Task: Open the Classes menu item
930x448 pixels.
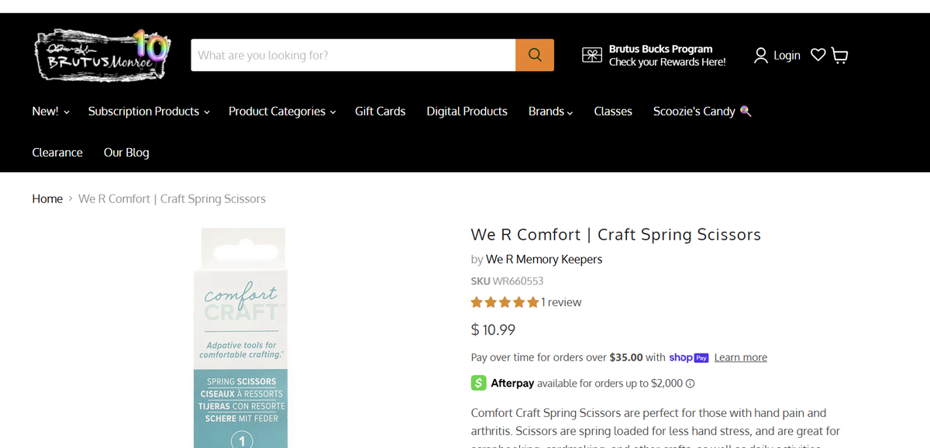Action: (613, 112)
